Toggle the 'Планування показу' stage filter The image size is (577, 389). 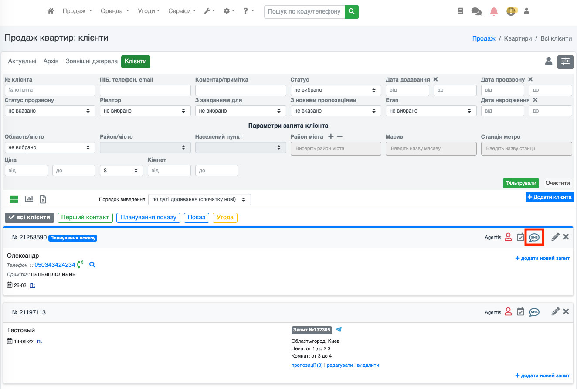coord(148,218)
